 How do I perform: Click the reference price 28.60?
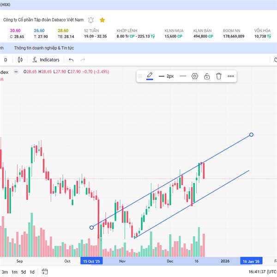(63, 30)
